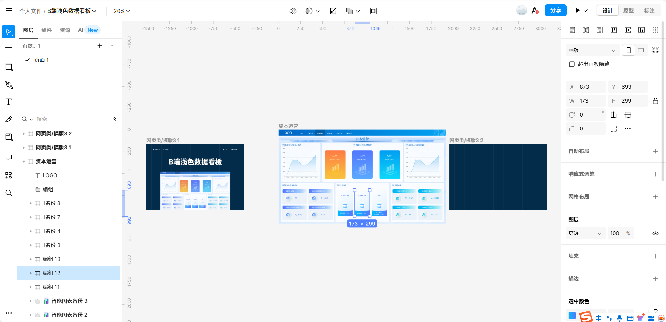Open the plugins tool in left sidebar

[9, 175]
